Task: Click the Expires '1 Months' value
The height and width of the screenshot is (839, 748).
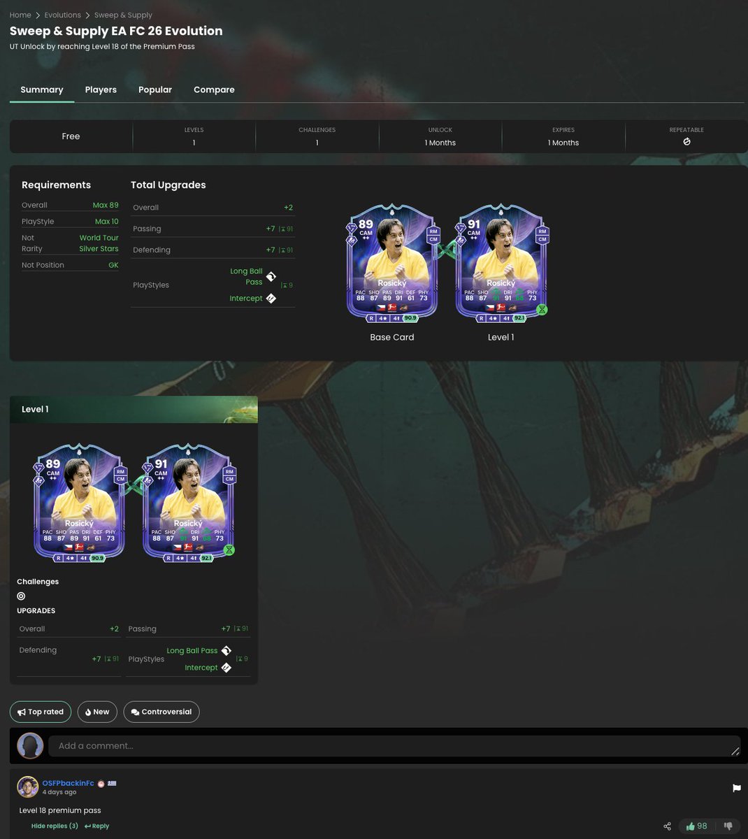Action: tap(563, 143)
